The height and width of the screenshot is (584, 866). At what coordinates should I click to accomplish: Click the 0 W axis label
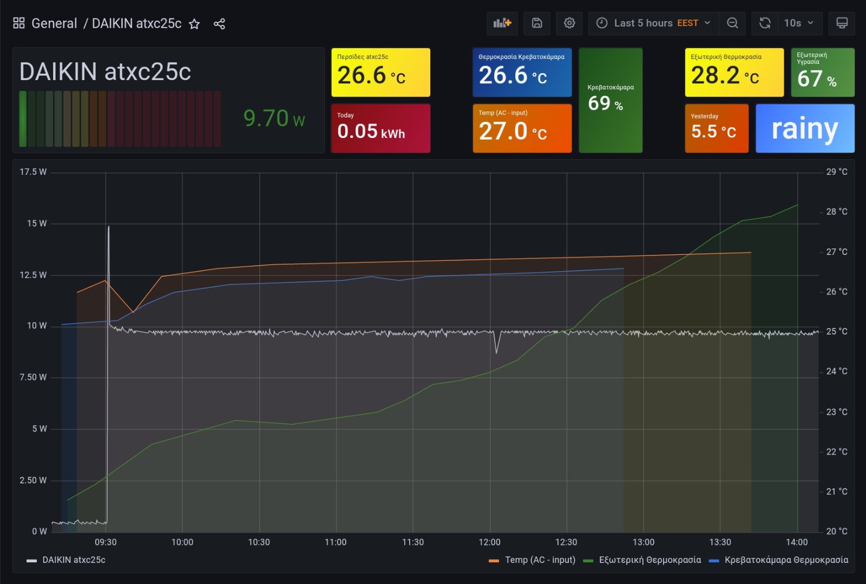[x=39, y=531]
